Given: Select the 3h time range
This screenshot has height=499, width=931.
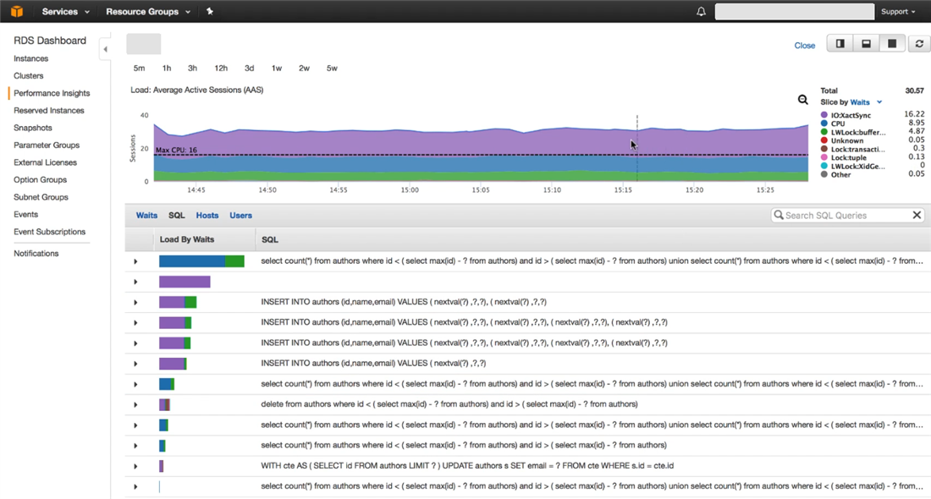Looking at the screenshot, I should [192, 69].
